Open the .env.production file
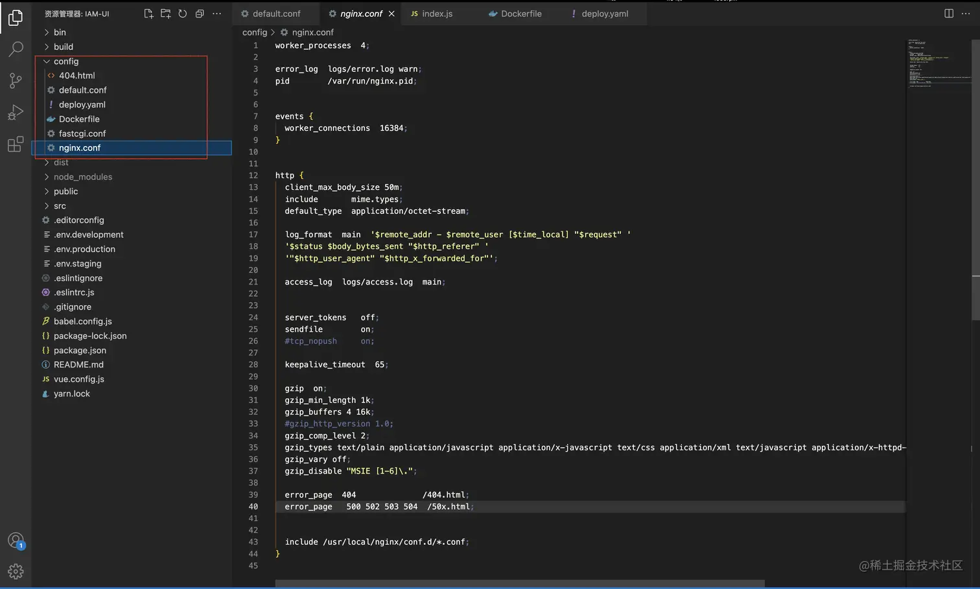 click(132, 249)
